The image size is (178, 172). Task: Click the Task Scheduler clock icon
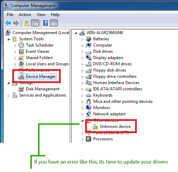21,45
